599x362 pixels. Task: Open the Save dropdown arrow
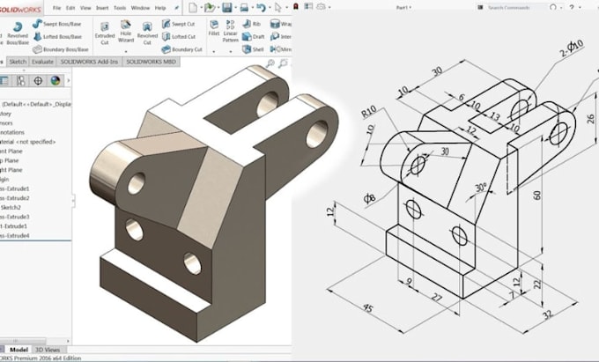pyautogui.click(x=234, y=8)
